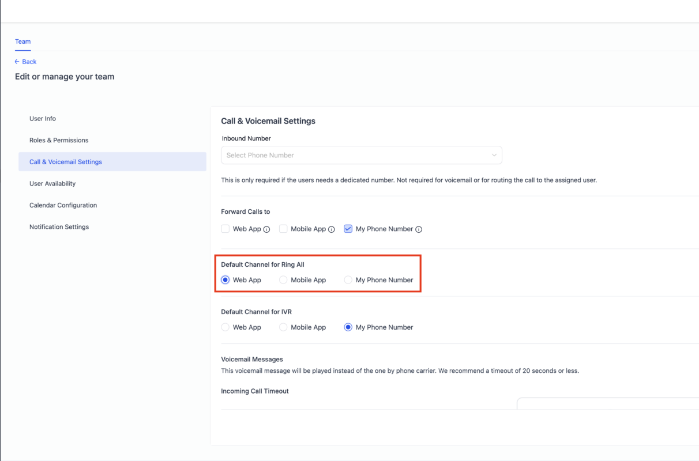Select Web App as default IVR channel
The width and height of the screenshot is (699, 461).
tap(226, 327)
